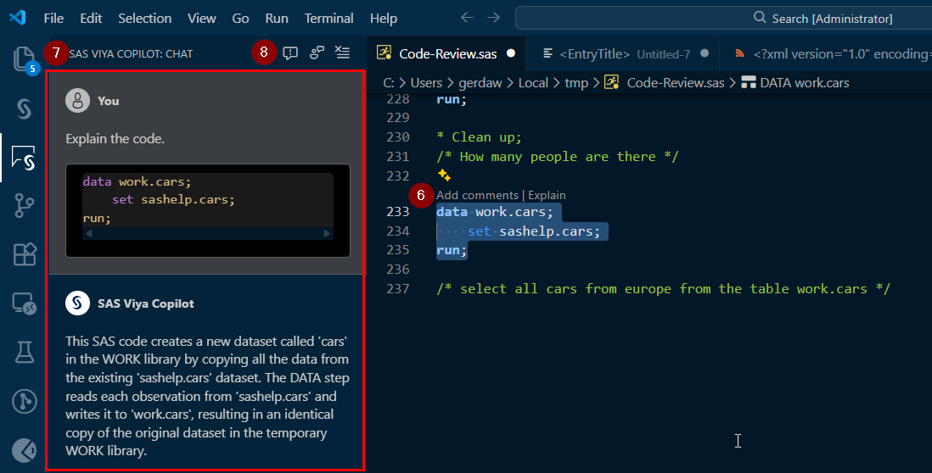Screen dimensions: 932x473
Task: Open the Extensions view
Action: pos(25,254)
